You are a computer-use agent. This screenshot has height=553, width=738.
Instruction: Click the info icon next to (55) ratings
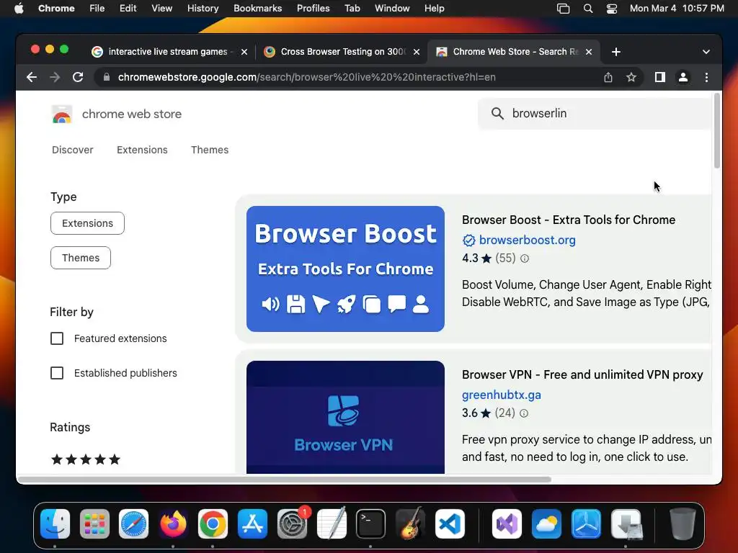(525, 258)
